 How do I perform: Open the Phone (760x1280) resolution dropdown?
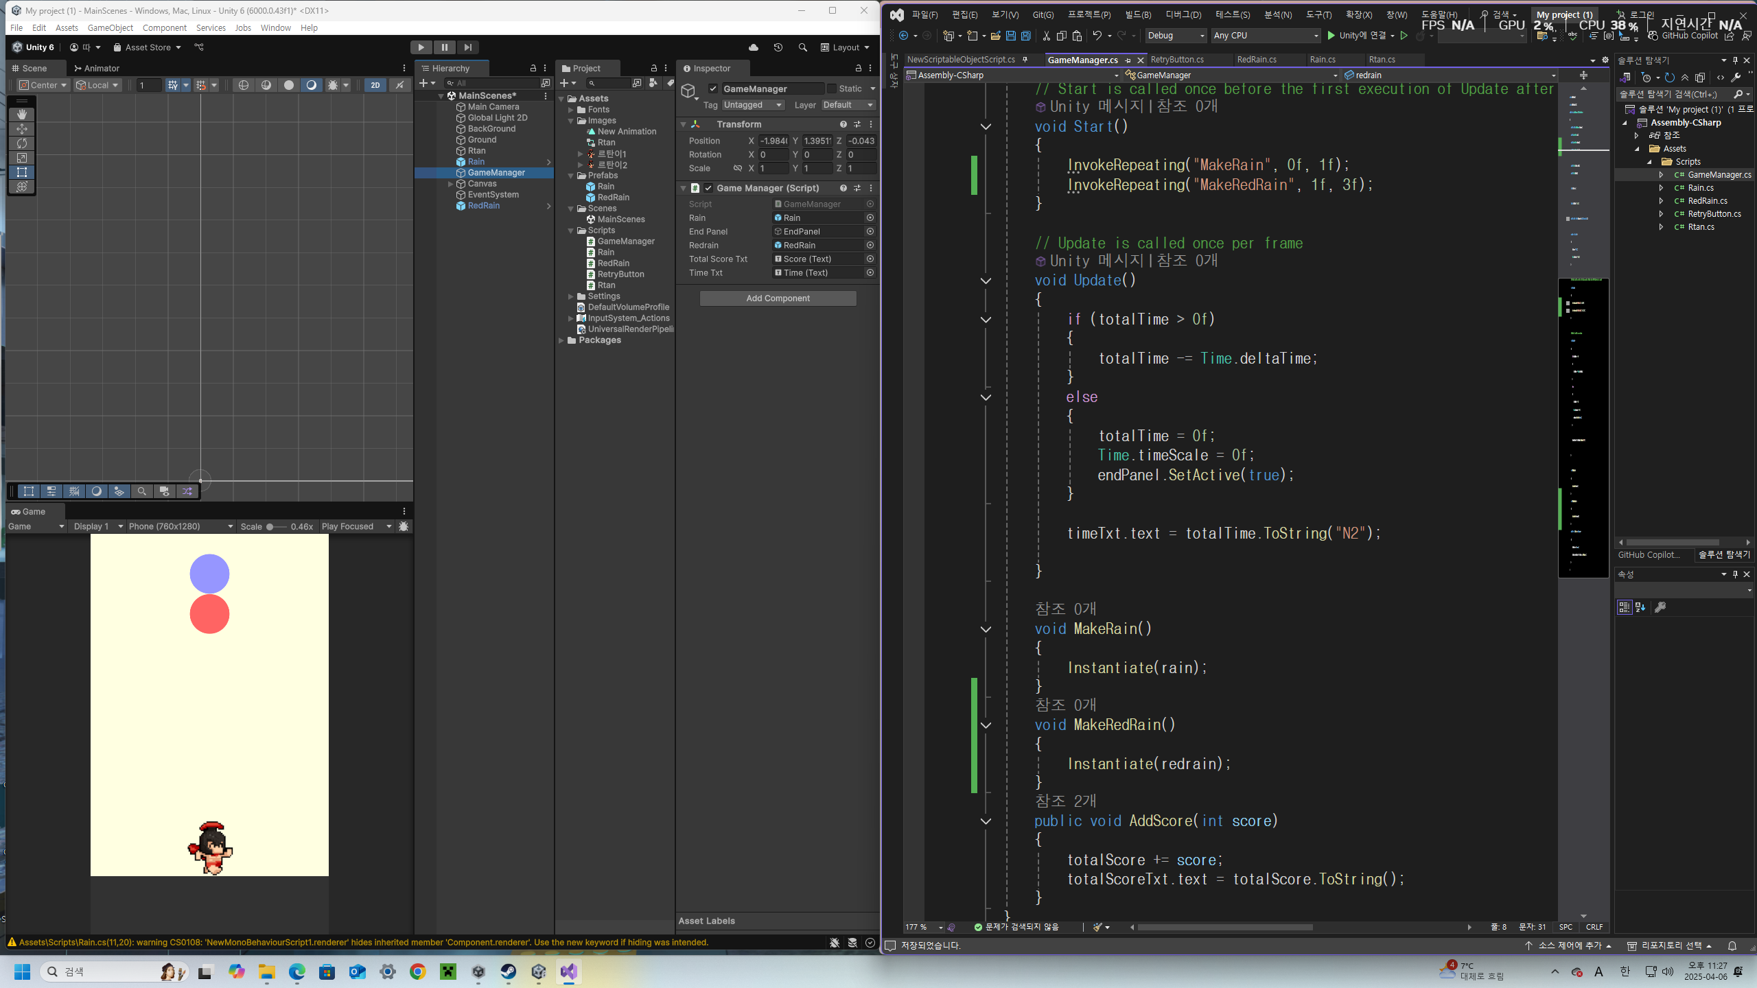click(181, 526)
